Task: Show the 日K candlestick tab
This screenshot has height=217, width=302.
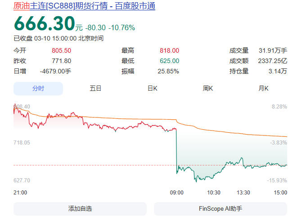Action: [x=153, y=89]
